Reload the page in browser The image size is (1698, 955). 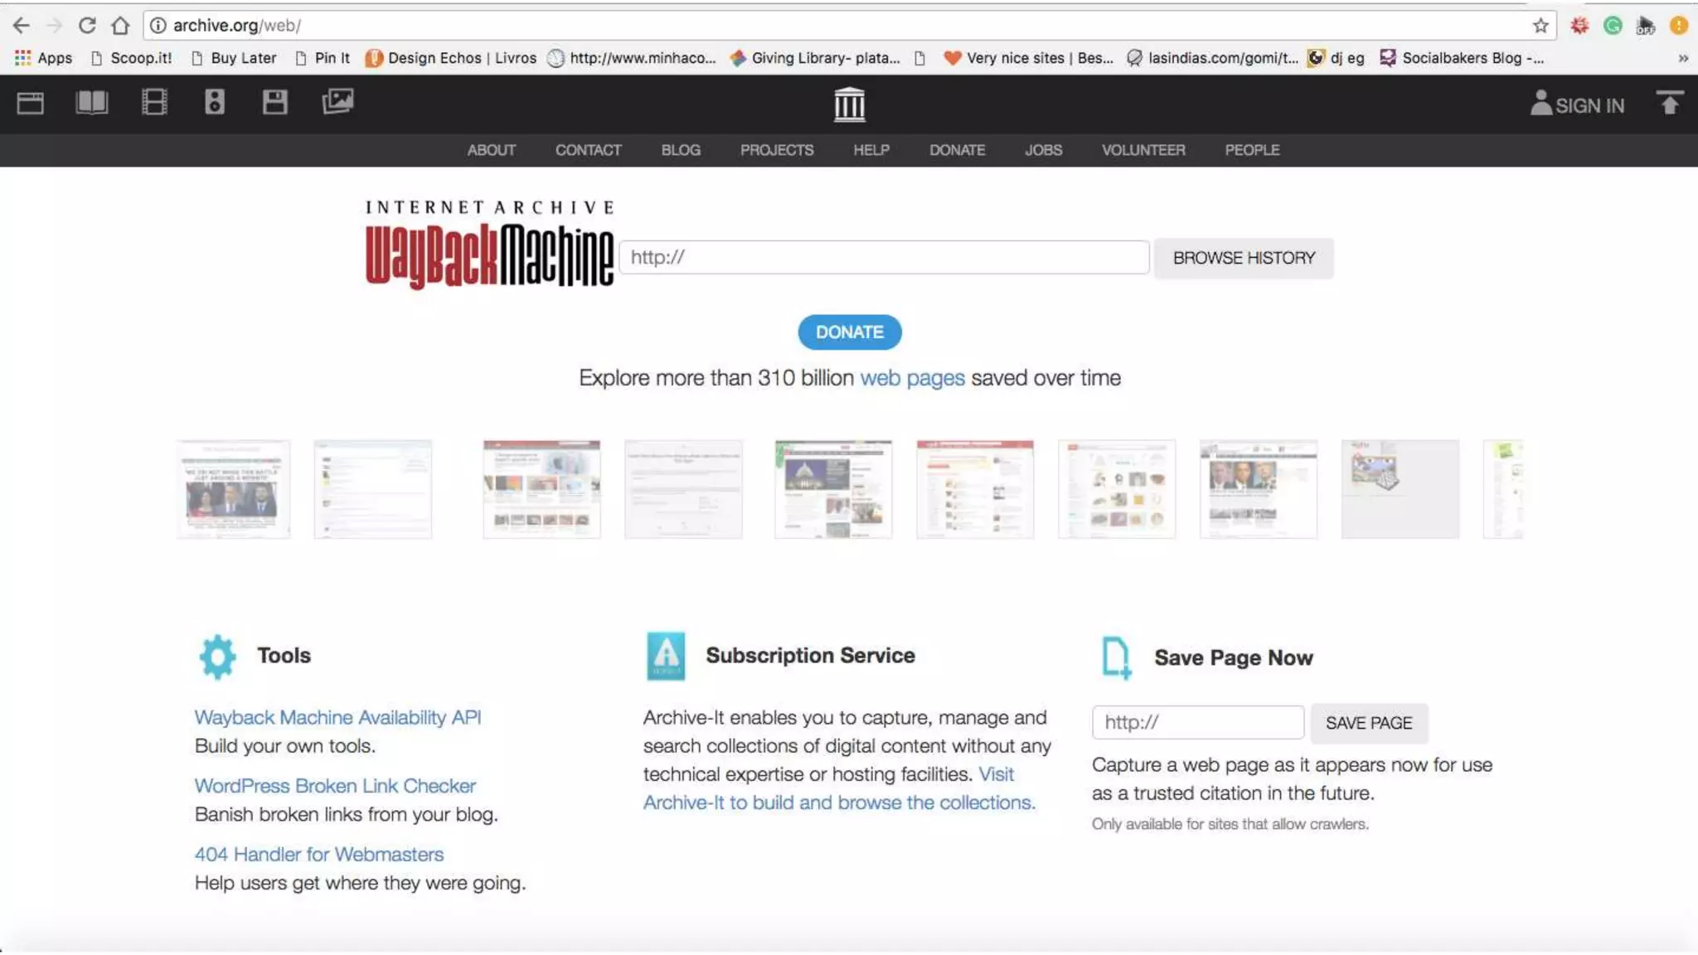[x=86, y=26]
